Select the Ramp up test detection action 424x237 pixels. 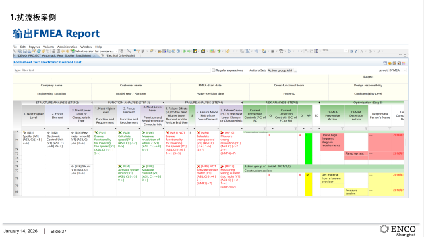point(356,153)
